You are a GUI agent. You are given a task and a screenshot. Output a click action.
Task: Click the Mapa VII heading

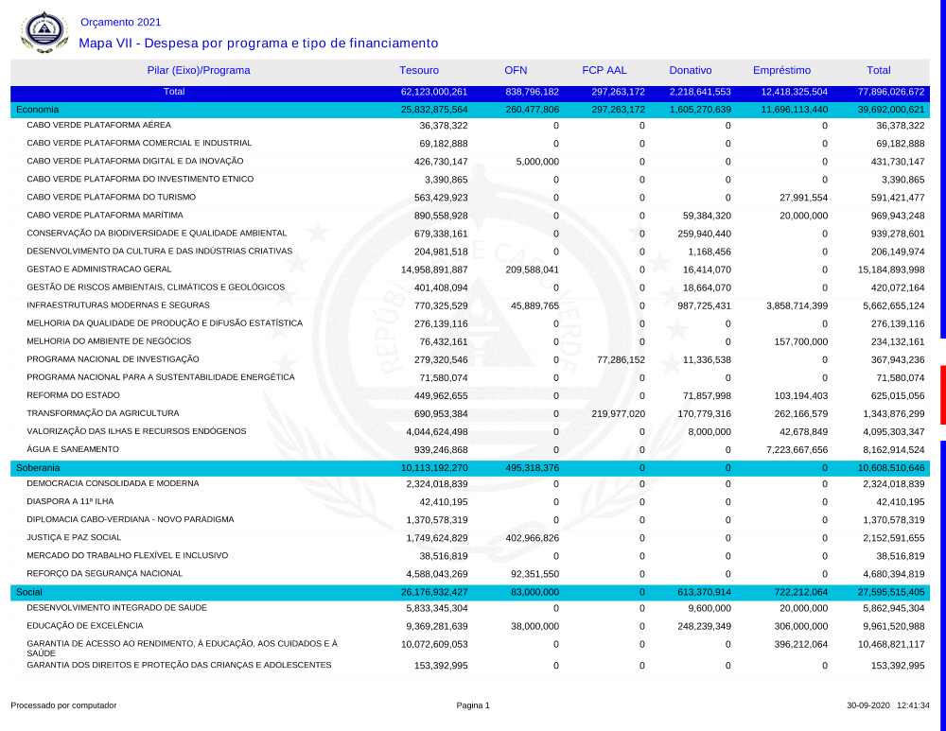pos(258,44)
